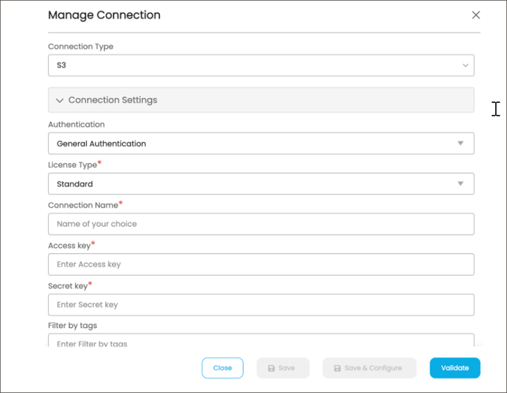The width and height of the screenshot is (507, 393).
Task: Click the chevron arrow in Connection Type field
Action: pyautogui.click(x=465, y=65)
